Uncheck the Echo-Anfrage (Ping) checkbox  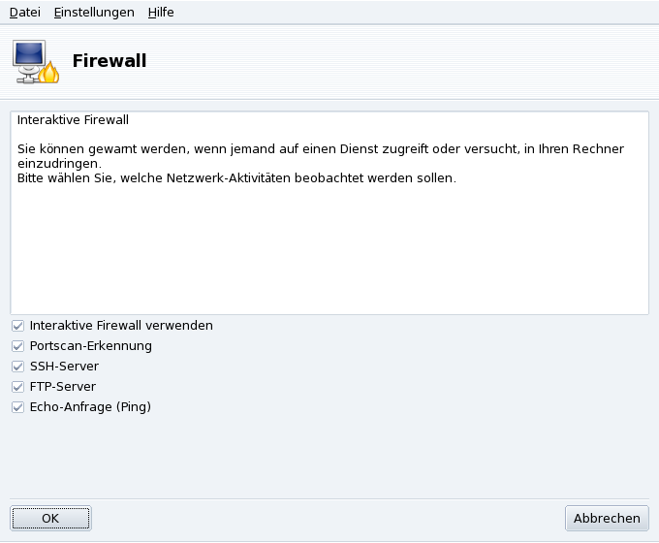click(x=17, y=407)
